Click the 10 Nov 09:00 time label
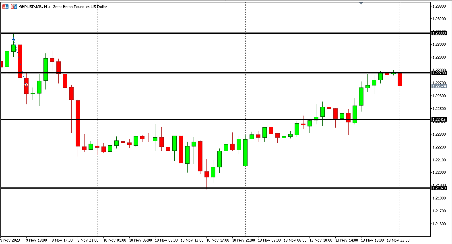 166,240
